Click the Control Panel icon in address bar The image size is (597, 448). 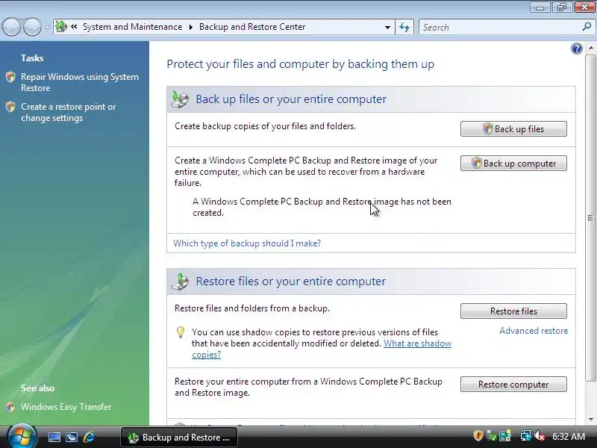(61, 27)
